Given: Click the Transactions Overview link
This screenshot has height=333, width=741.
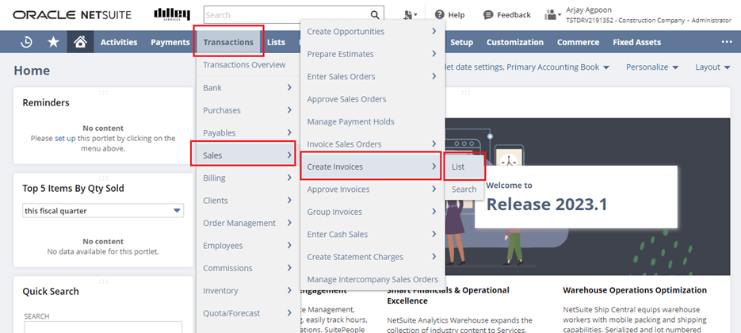Looking at the screenshot, I should click(x=244, y=65).
